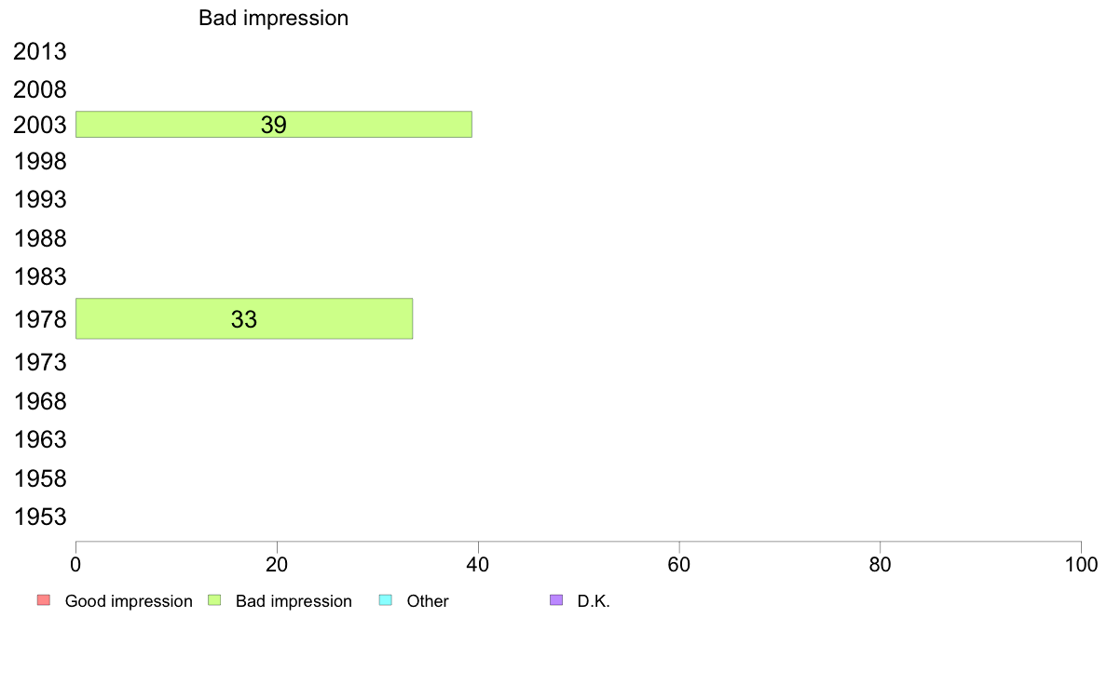Click the 1963 year label
Image resolution: width=1107 pixels, height=685 pixels.
39,439
